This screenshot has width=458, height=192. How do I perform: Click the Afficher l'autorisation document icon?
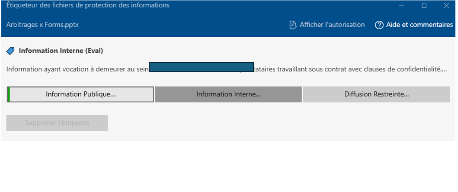pyautogui.click(x=293, y=25)
